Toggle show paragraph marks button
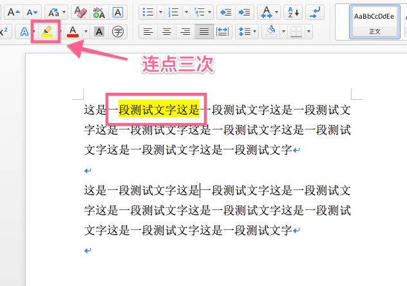Viewport: 407px width, 286px height. coord(315,12)
